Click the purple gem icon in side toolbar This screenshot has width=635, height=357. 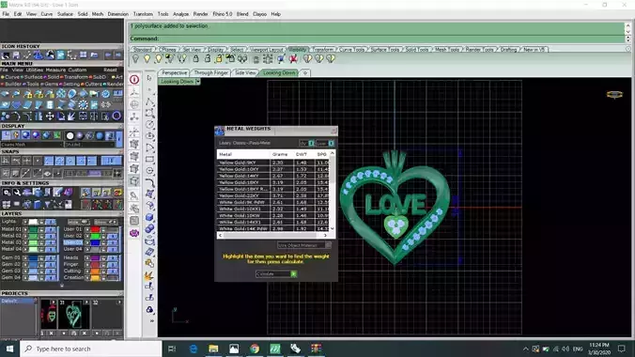(x=134, y=233)
